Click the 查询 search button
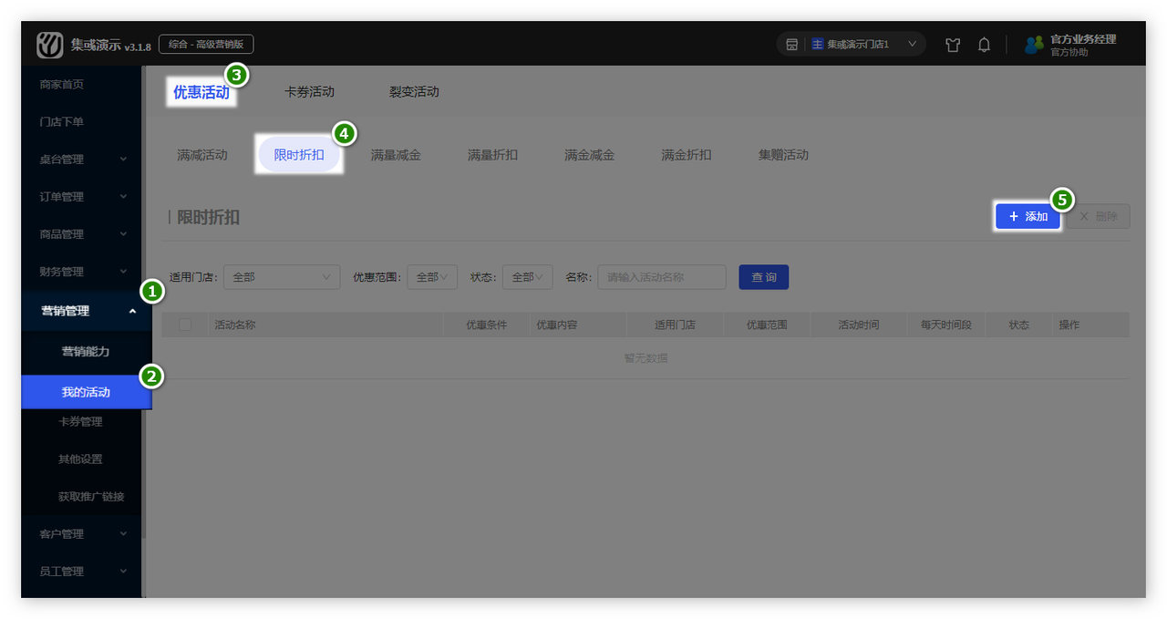Viewport: 1167px width, 619px height. tap(764, 277)
